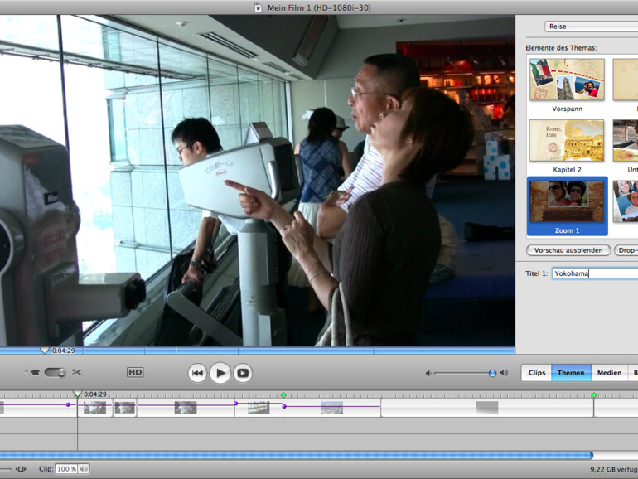638x479 pixels.
Task: Click the low volume speaker icon
Action: tap(428, 374)
